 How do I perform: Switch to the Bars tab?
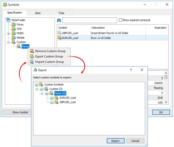tap(38, 13)
